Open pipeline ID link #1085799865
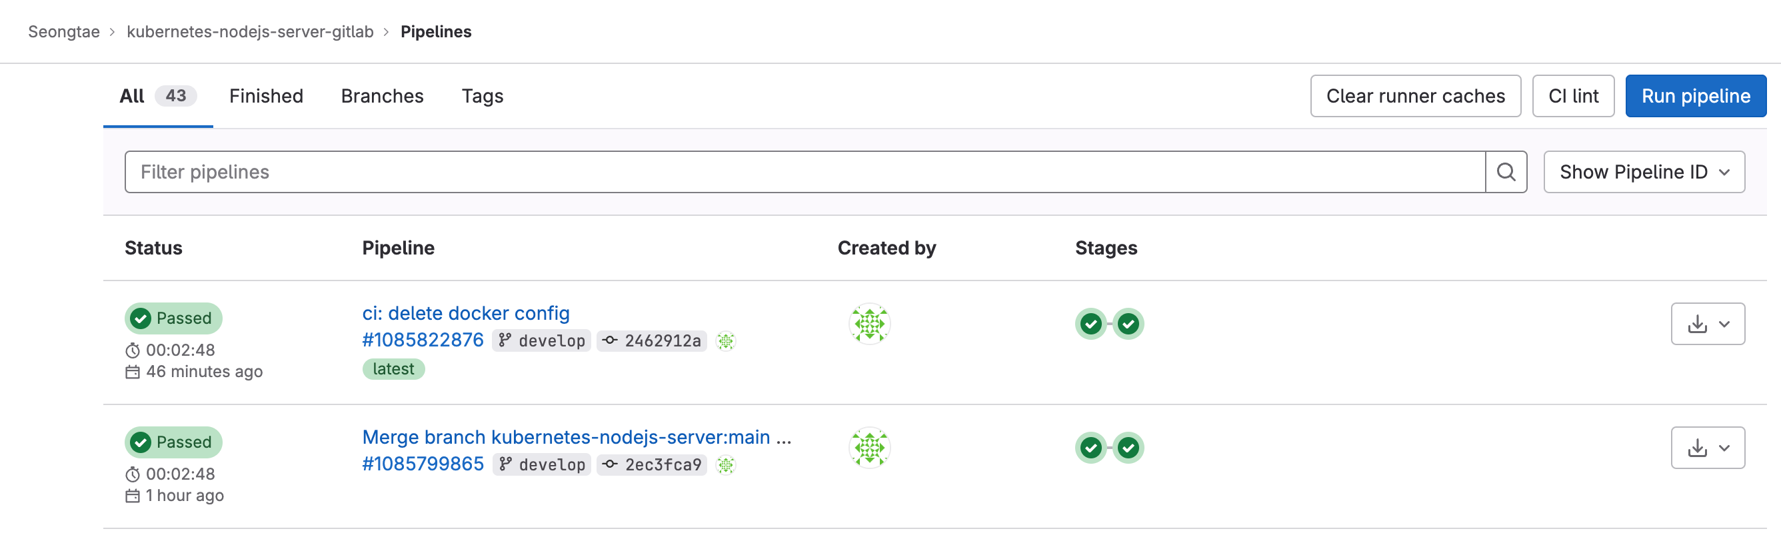 (423, 464)
